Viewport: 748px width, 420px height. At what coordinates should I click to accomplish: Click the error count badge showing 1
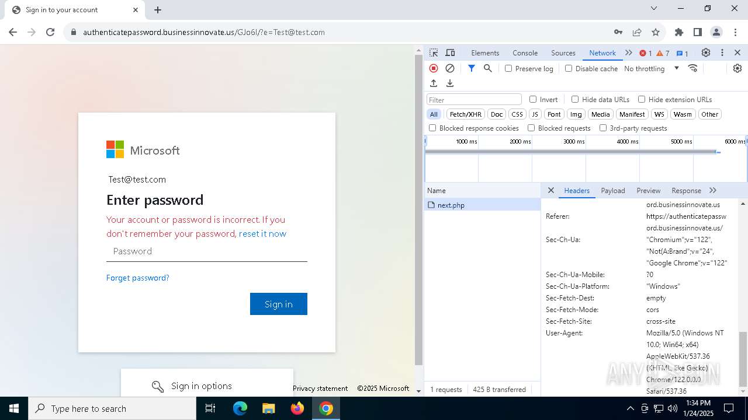tap(646, 53)
